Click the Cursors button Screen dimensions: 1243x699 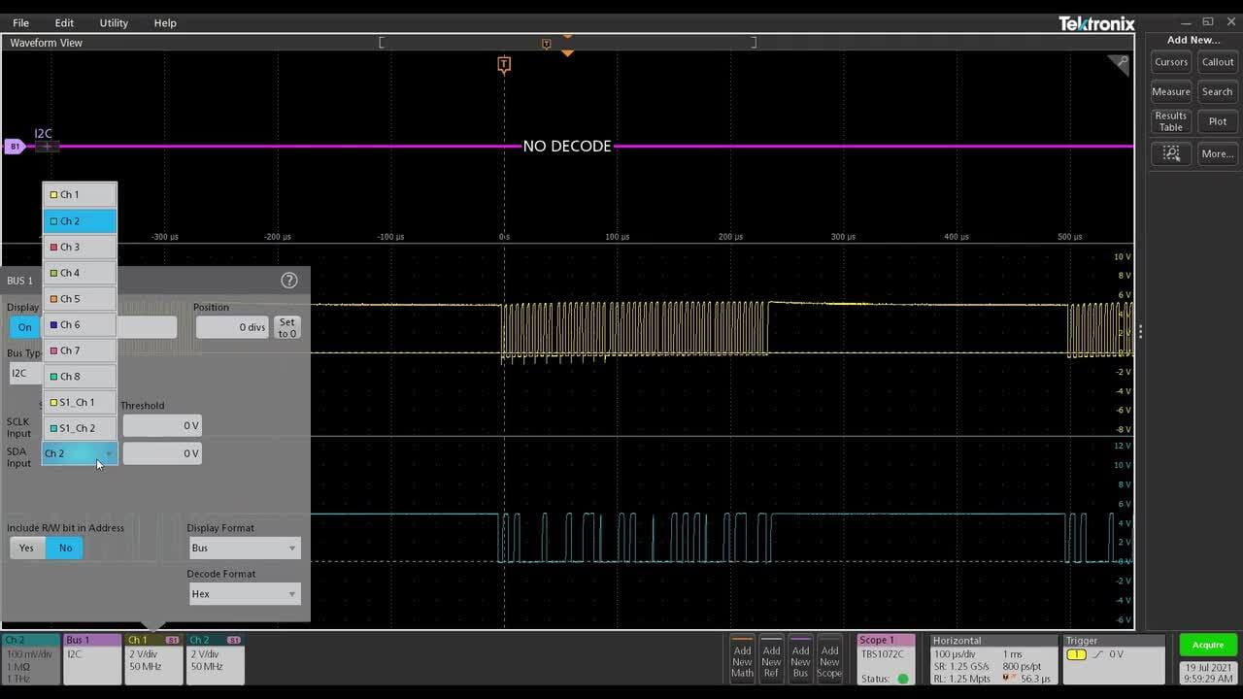(1171, 62)
